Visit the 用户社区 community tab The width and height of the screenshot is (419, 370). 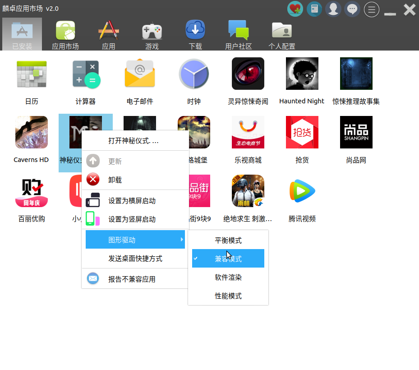[x=238, y=35]
